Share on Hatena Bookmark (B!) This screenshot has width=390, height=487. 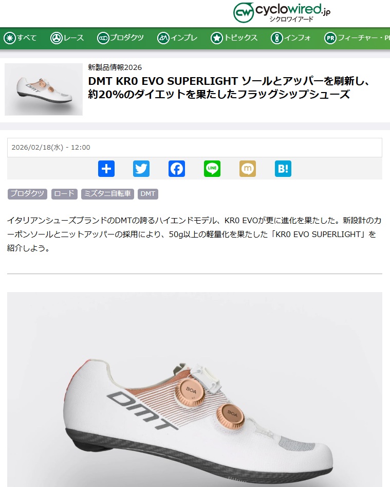283,169
